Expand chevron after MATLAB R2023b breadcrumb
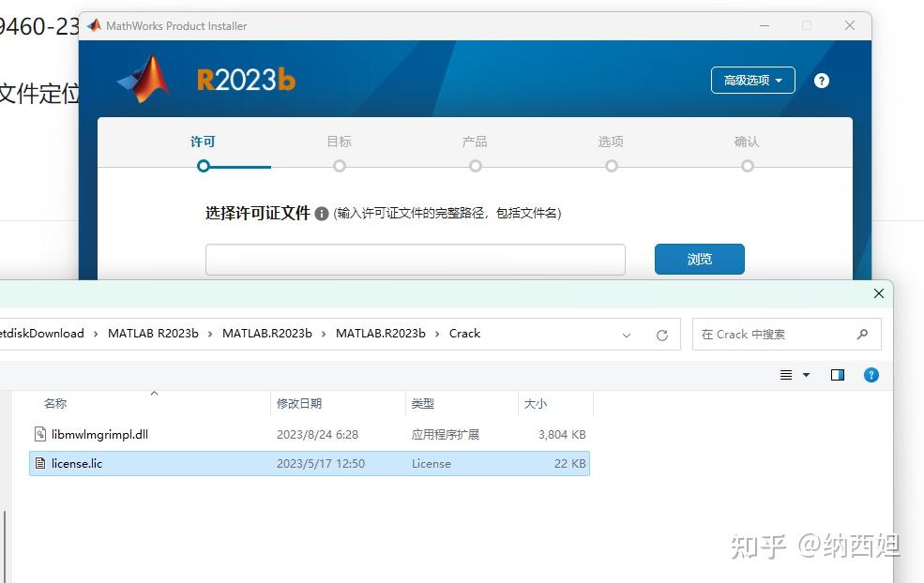Image resolution: width=924 pixels, height=583 pixels. pos(210,334)
